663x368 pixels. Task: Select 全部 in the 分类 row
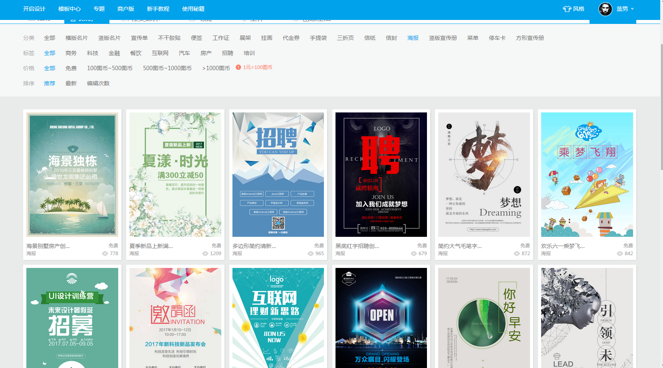[50, 38]
